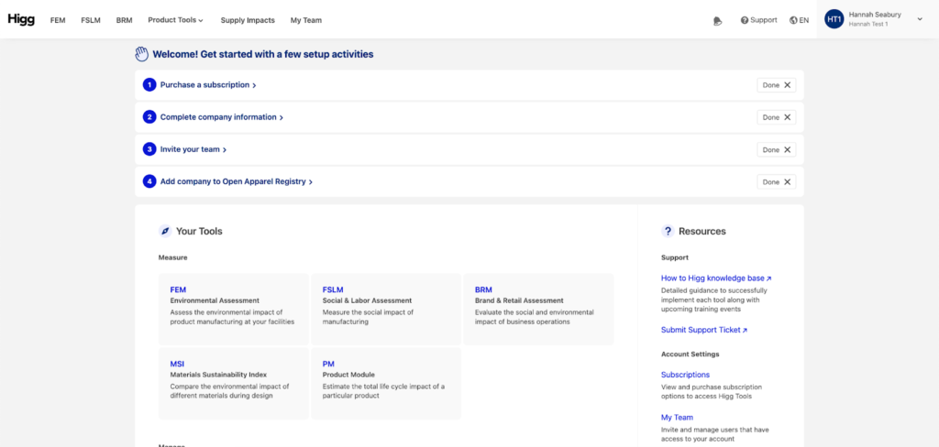
Task: Click the HT1 user avatar
Action: coord(834,19)
